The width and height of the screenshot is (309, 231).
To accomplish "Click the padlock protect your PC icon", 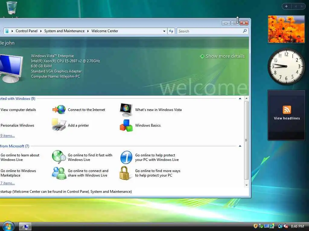I will tap(125, 173).
